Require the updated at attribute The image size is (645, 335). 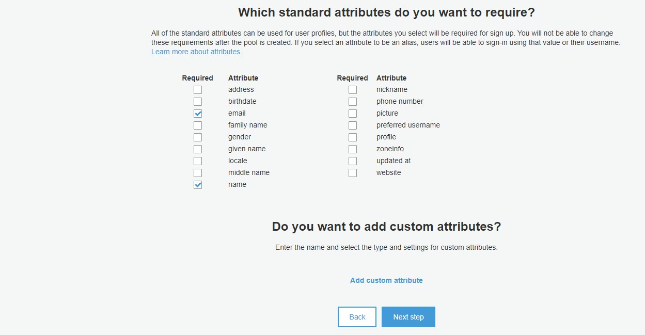(x=353, y=161)
